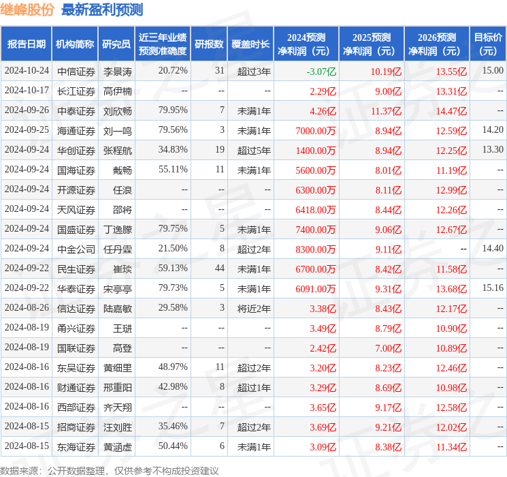This screenshot has width=507, height=477.
Task: Click the 华创证券 institution cell
Action: [x=76, y=151]
